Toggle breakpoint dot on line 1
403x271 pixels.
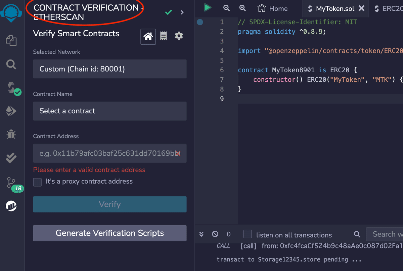[x=200, y=22]
